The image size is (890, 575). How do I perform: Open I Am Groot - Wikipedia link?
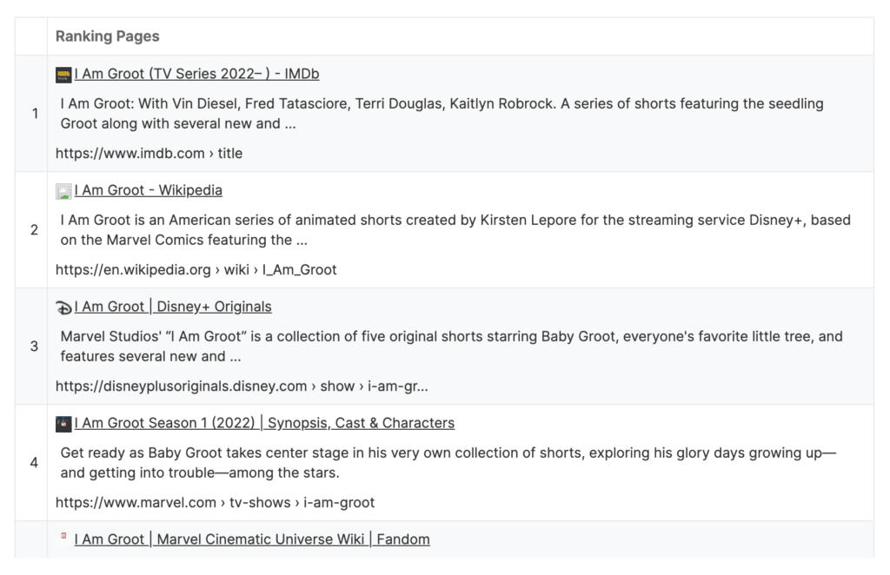[148, 190]
